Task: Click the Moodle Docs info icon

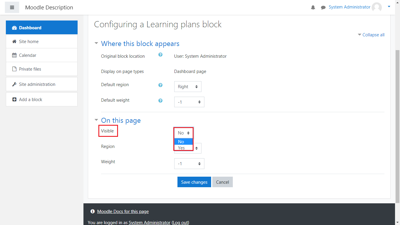Action: (x=93, y=211)
